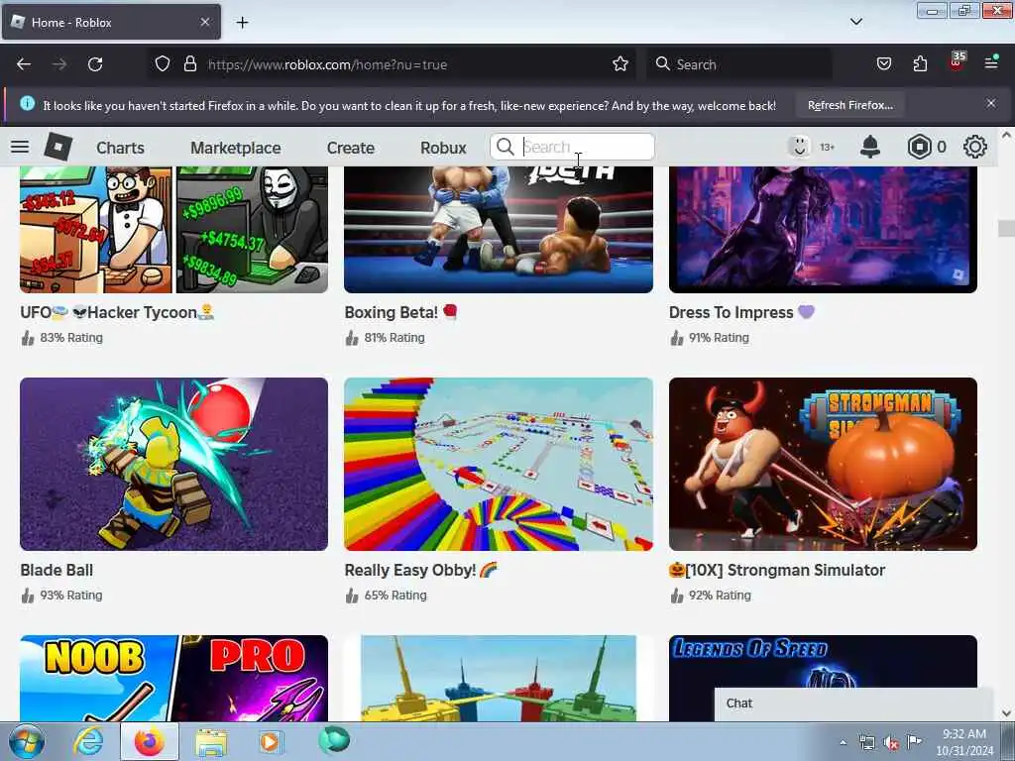Screen dimensions: 1015x761
Task: Click the 93% Rating text under Blade Ball
Action: (71, 596)
